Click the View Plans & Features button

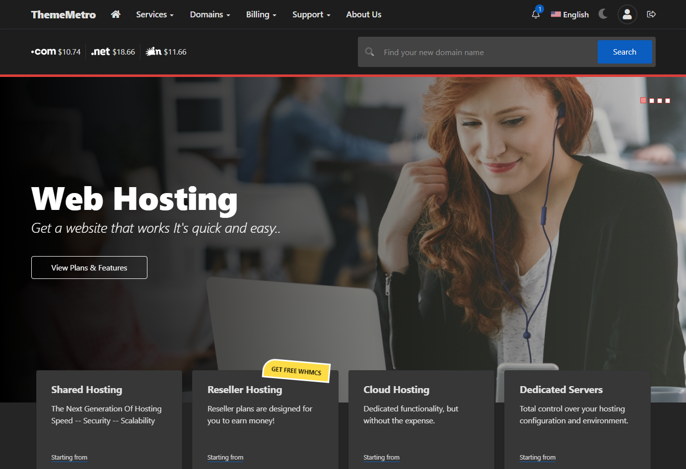coord(89,267)
